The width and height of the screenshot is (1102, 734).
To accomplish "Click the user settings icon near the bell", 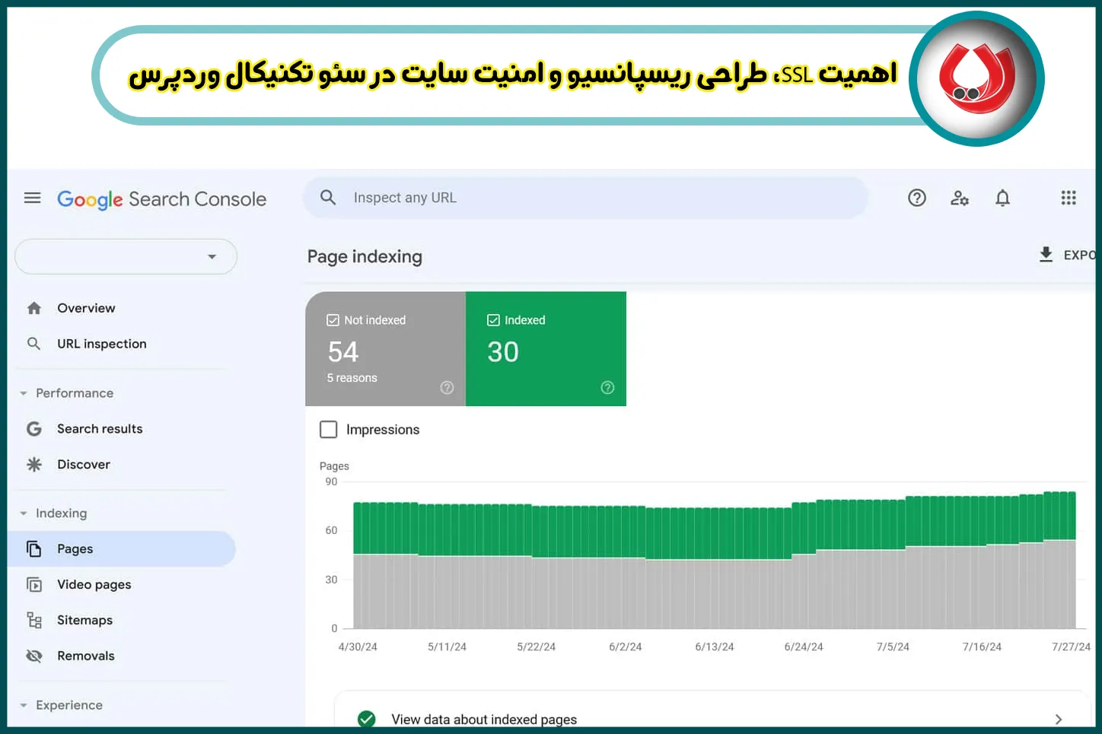I will [x=959, y=198].
